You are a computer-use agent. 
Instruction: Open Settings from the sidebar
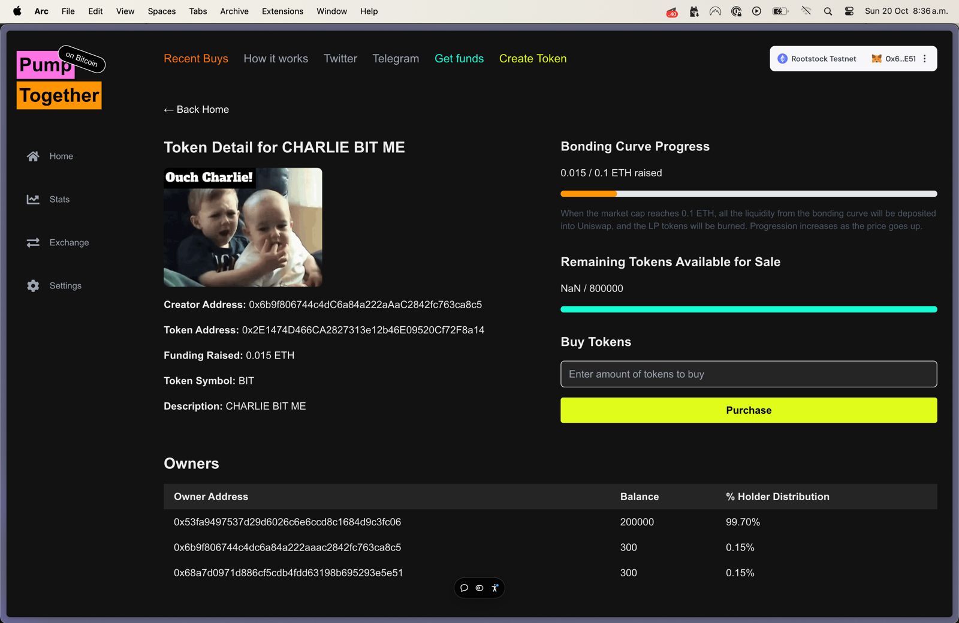click(65, 285)
